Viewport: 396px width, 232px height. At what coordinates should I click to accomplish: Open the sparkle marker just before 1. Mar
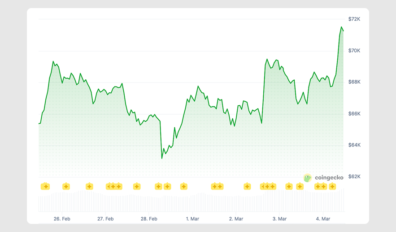click(183, 186)
